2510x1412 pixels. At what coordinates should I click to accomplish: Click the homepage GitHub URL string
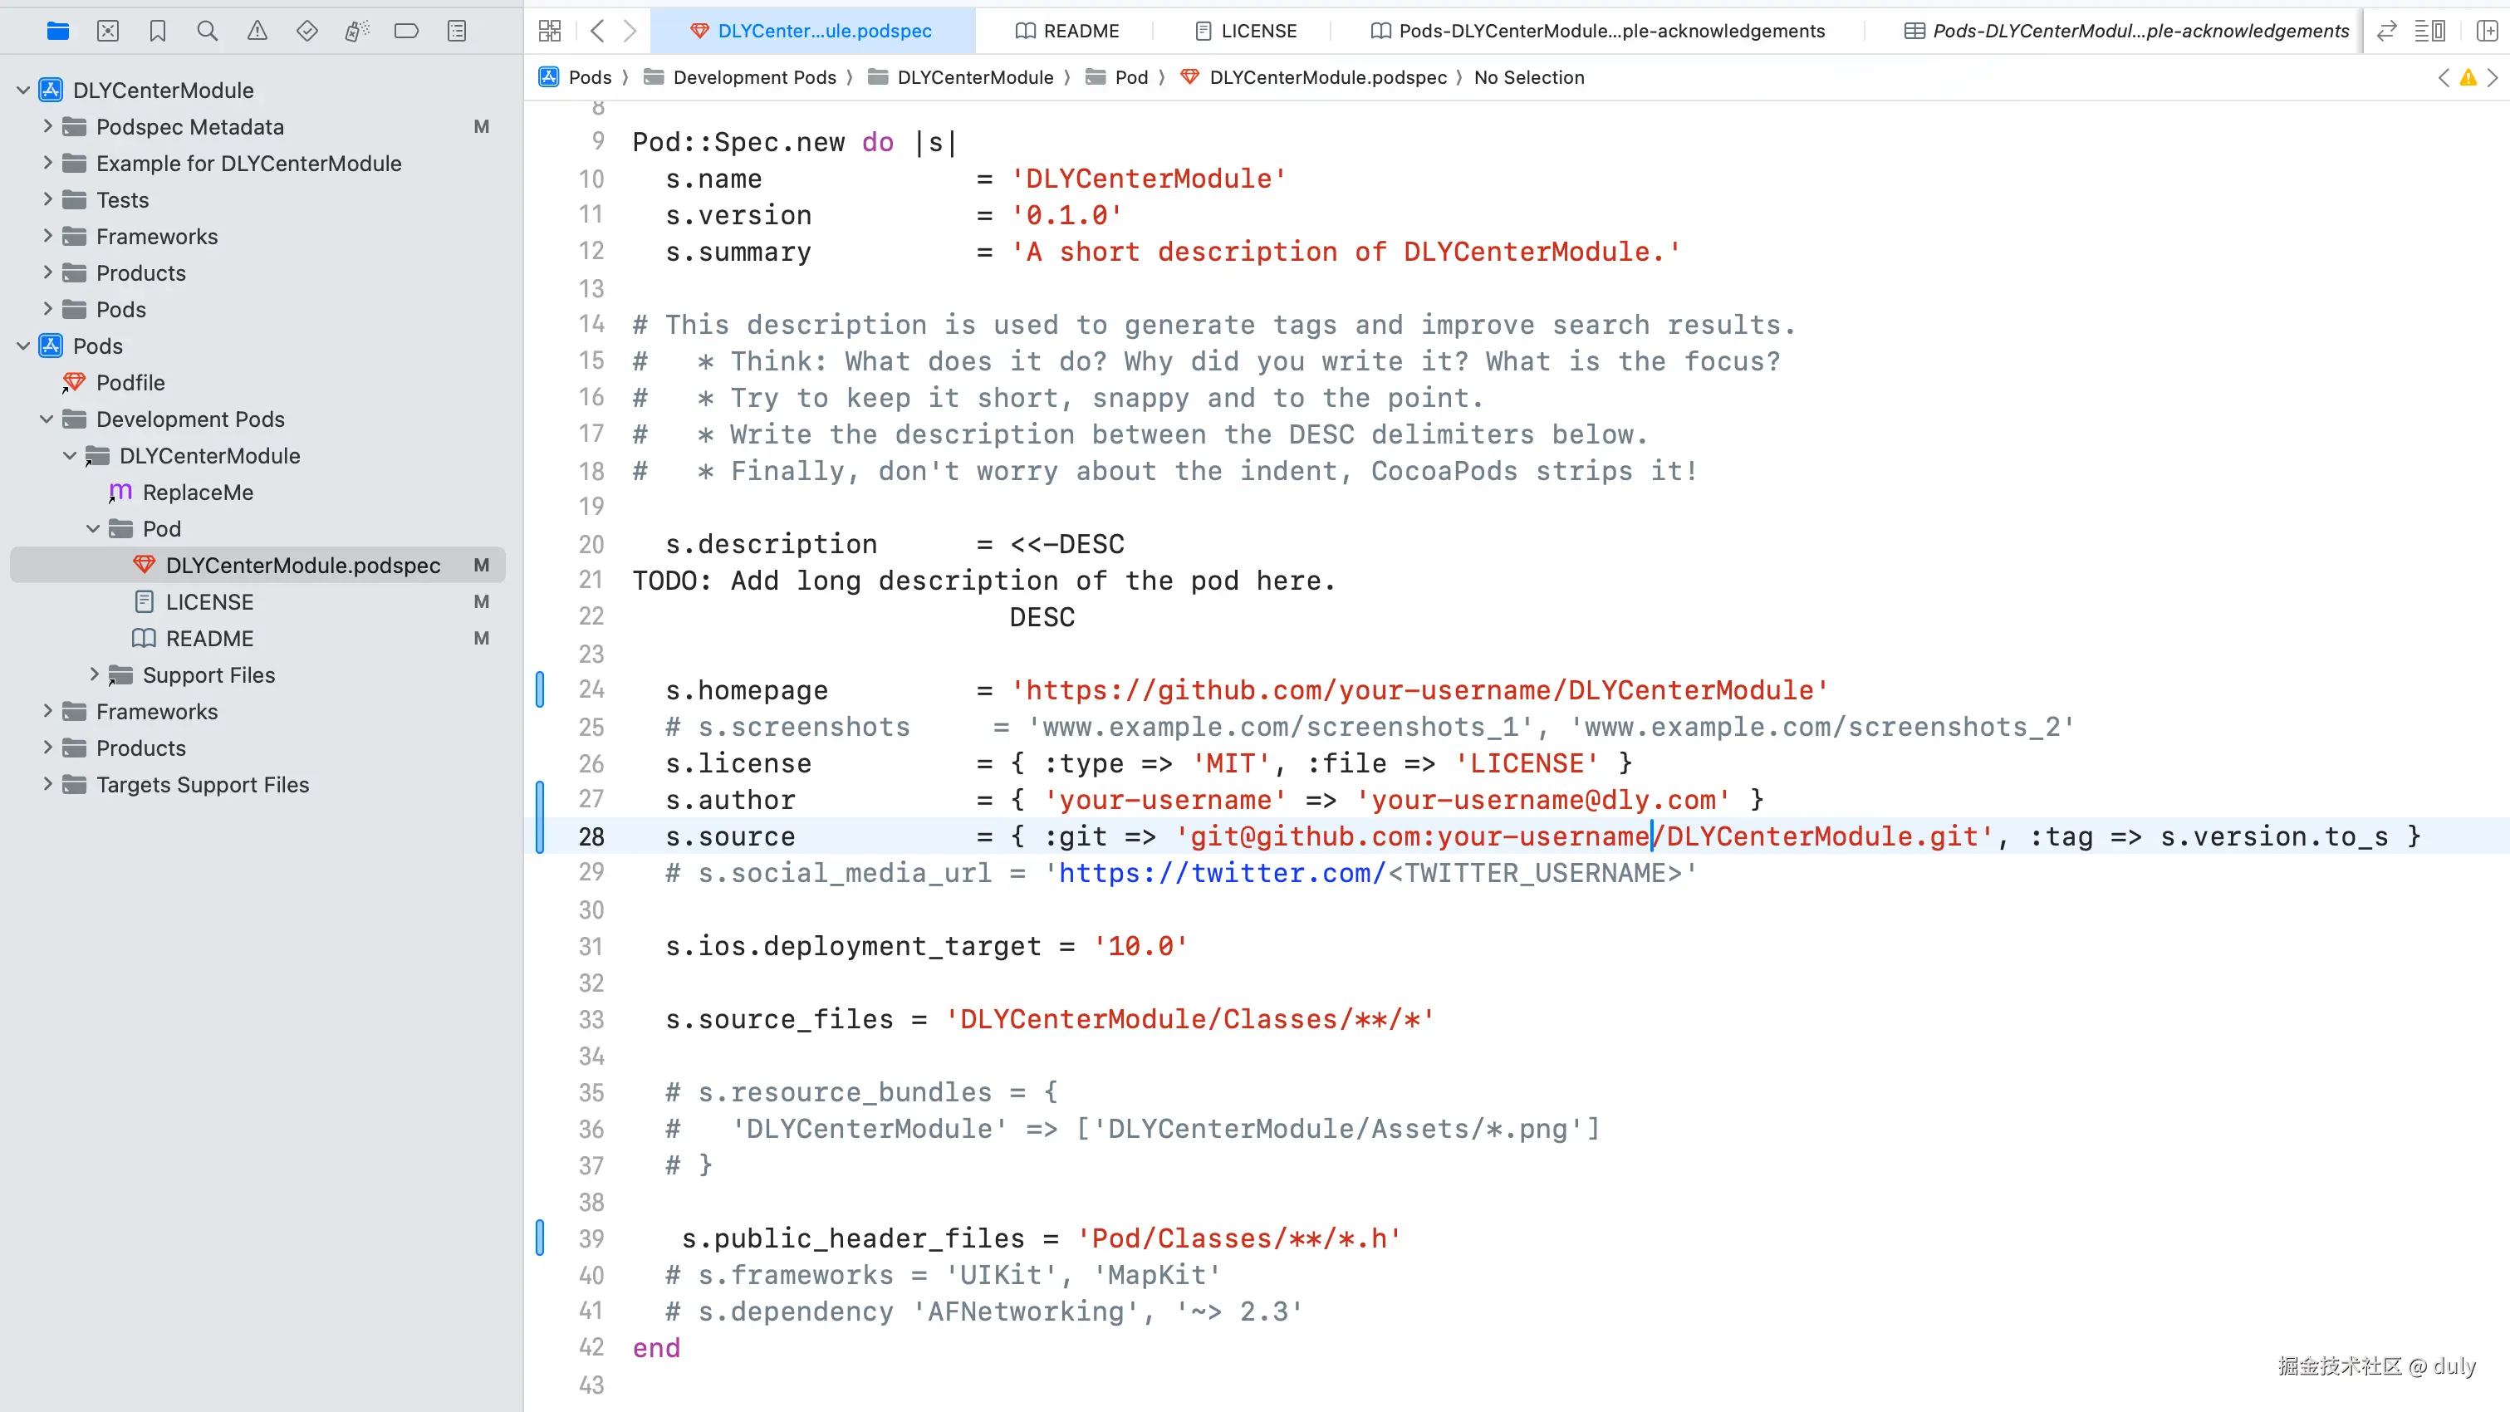(1419, 691)
